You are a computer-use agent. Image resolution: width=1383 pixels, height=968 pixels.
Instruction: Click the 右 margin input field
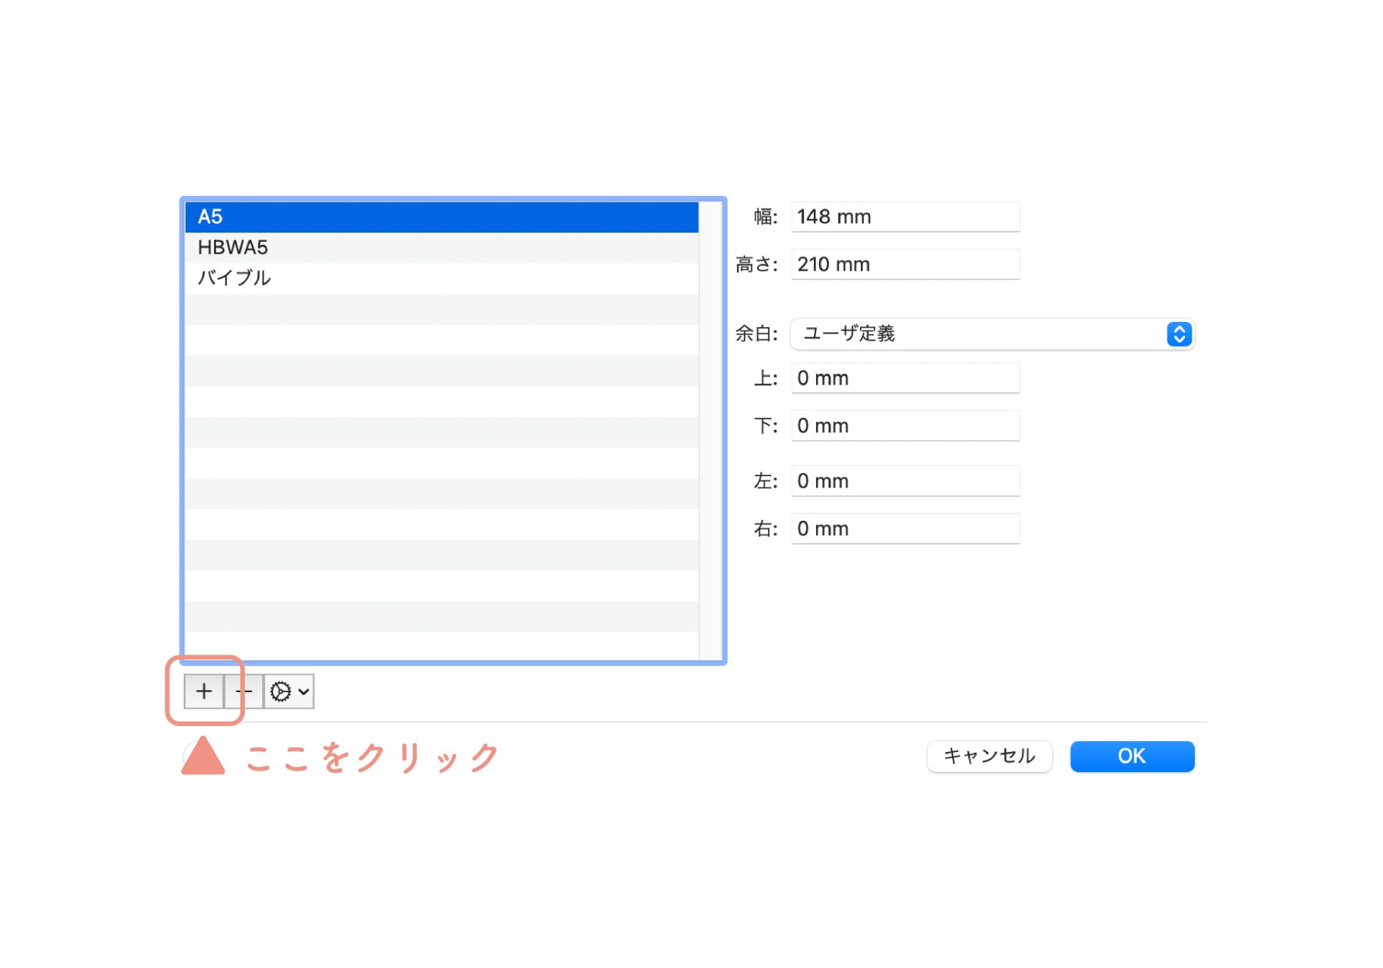click(905, 529)
